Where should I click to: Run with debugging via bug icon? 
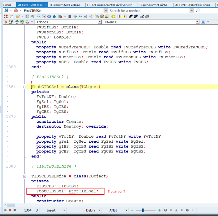tap(60, 17)
